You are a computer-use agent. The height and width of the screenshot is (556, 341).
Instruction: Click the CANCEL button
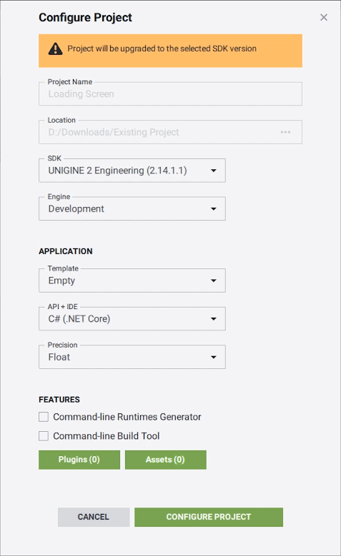(x=94, y=517)
